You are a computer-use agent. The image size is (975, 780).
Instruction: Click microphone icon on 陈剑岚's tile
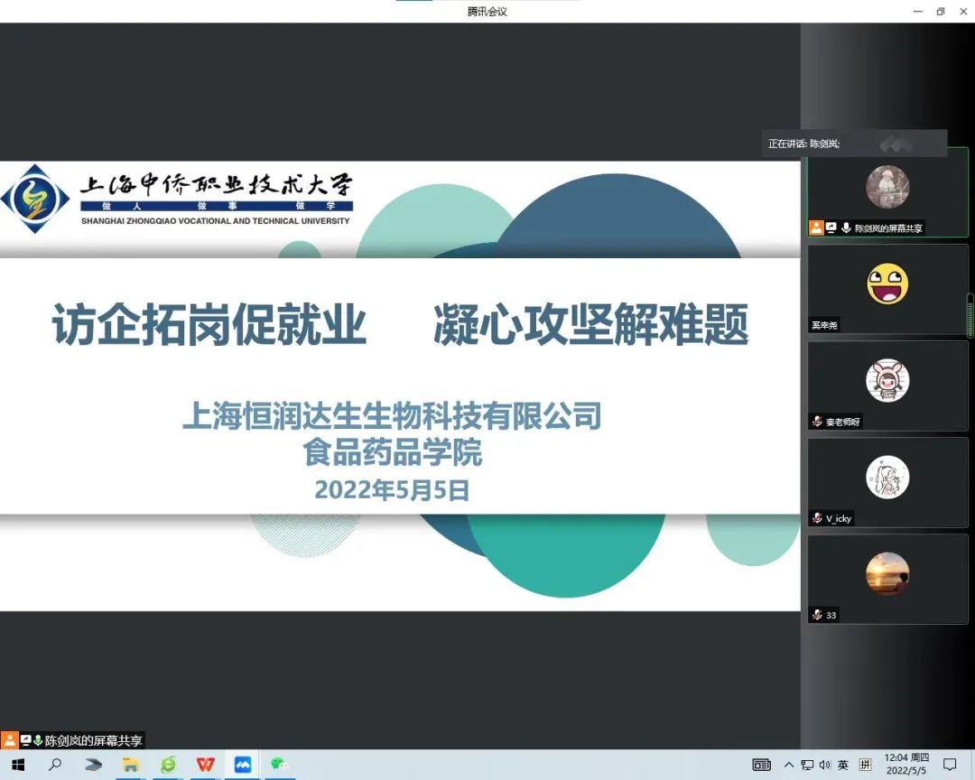coord(846,227)
